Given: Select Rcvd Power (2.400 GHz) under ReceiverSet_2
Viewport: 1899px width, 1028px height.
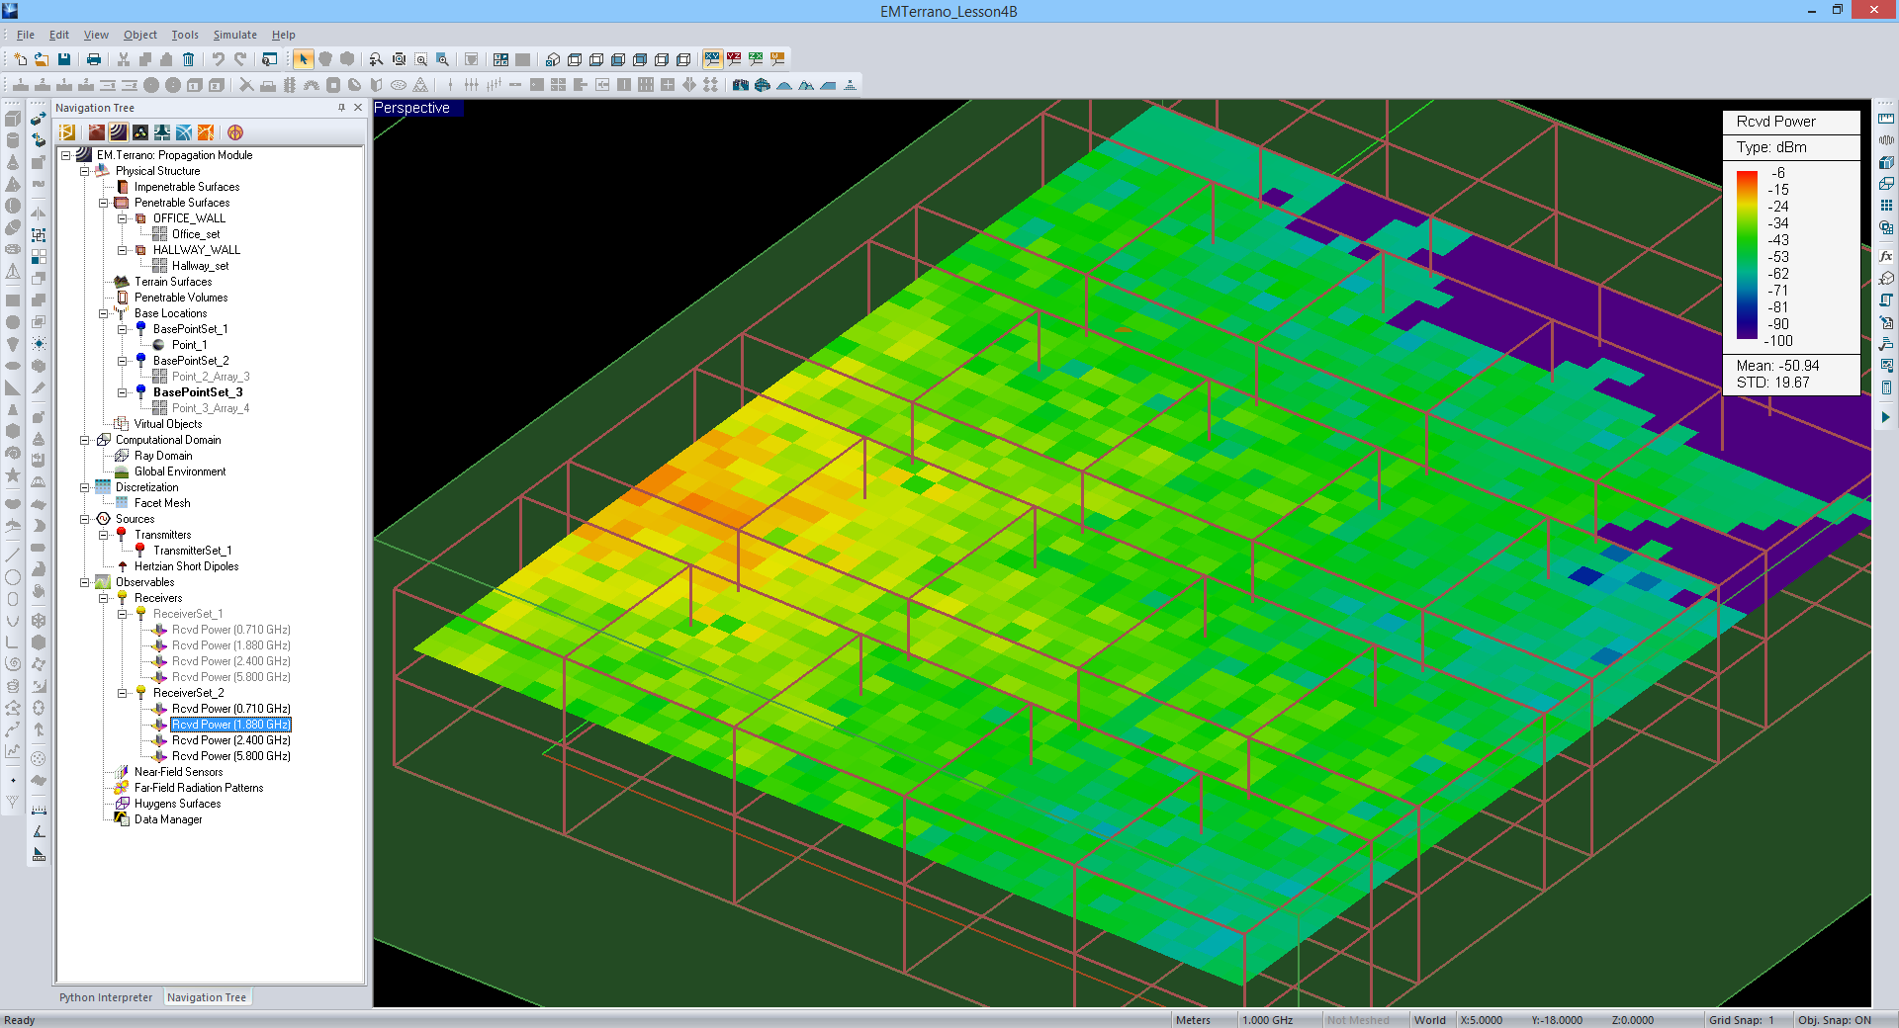Looking at the screenshot, I should tap(230, 740).
